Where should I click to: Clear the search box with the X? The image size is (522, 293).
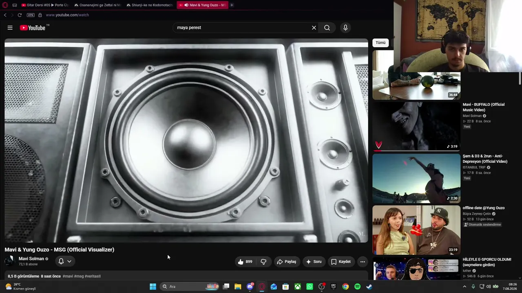(x=314, y=28)
